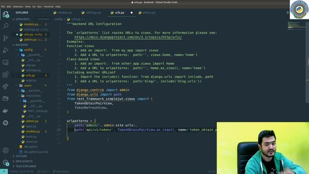Click the remote window status bar icon

(4, 172)
